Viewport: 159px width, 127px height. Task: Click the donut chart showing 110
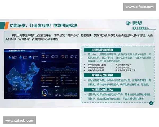tap(45, 93)
